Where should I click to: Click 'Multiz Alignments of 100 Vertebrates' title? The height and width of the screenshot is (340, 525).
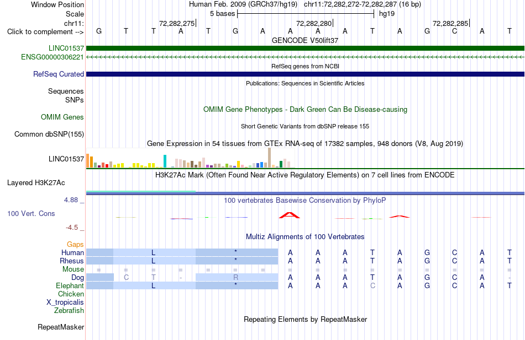pos(305,237)
